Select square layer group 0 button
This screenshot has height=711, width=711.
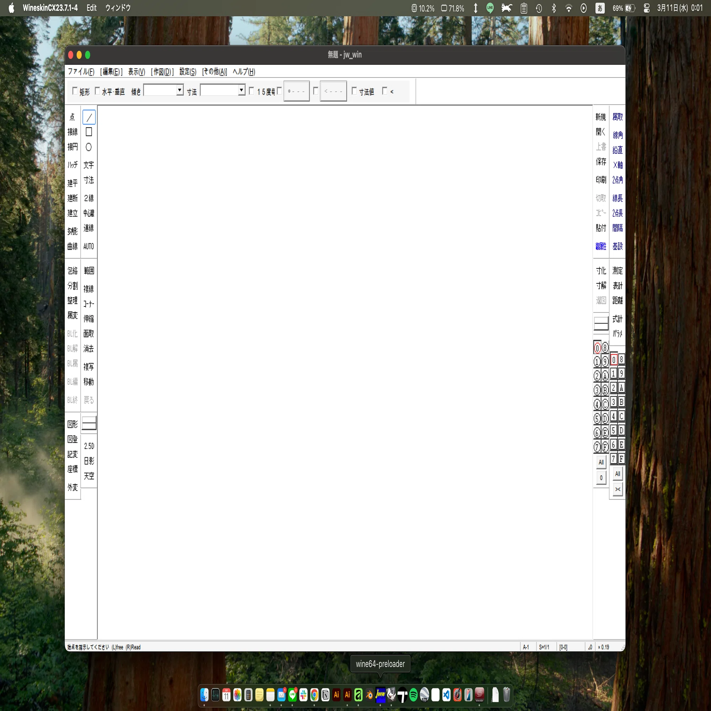click(x=614, y=359)
